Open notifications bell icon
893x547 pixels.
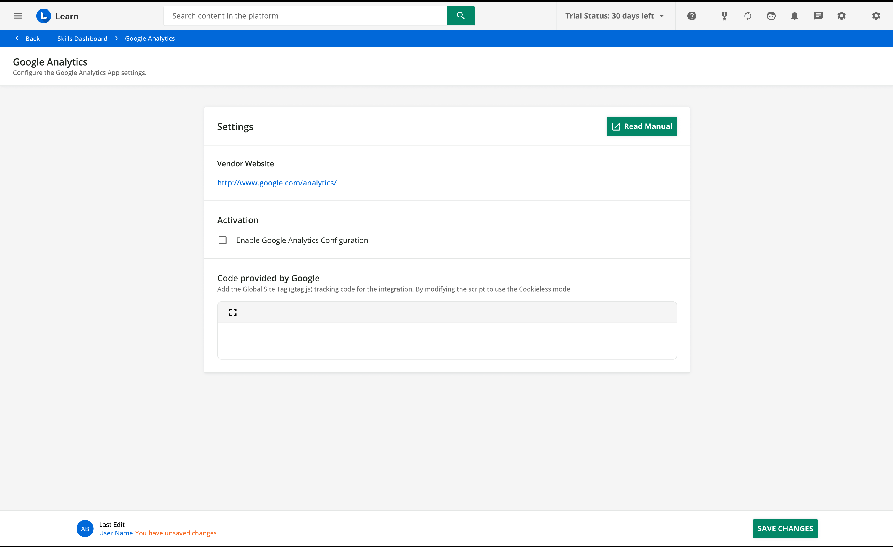[x=795, y=16]
